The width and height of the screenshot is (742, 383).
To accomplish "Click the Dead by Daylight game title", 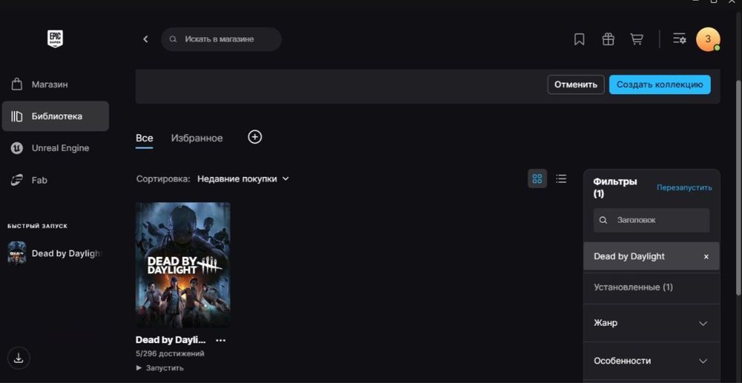I will 171,339.
